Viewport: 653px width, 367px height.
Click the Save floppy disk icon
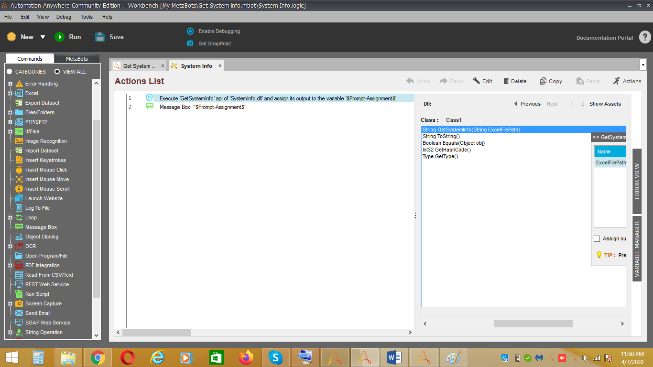(100, 37)
